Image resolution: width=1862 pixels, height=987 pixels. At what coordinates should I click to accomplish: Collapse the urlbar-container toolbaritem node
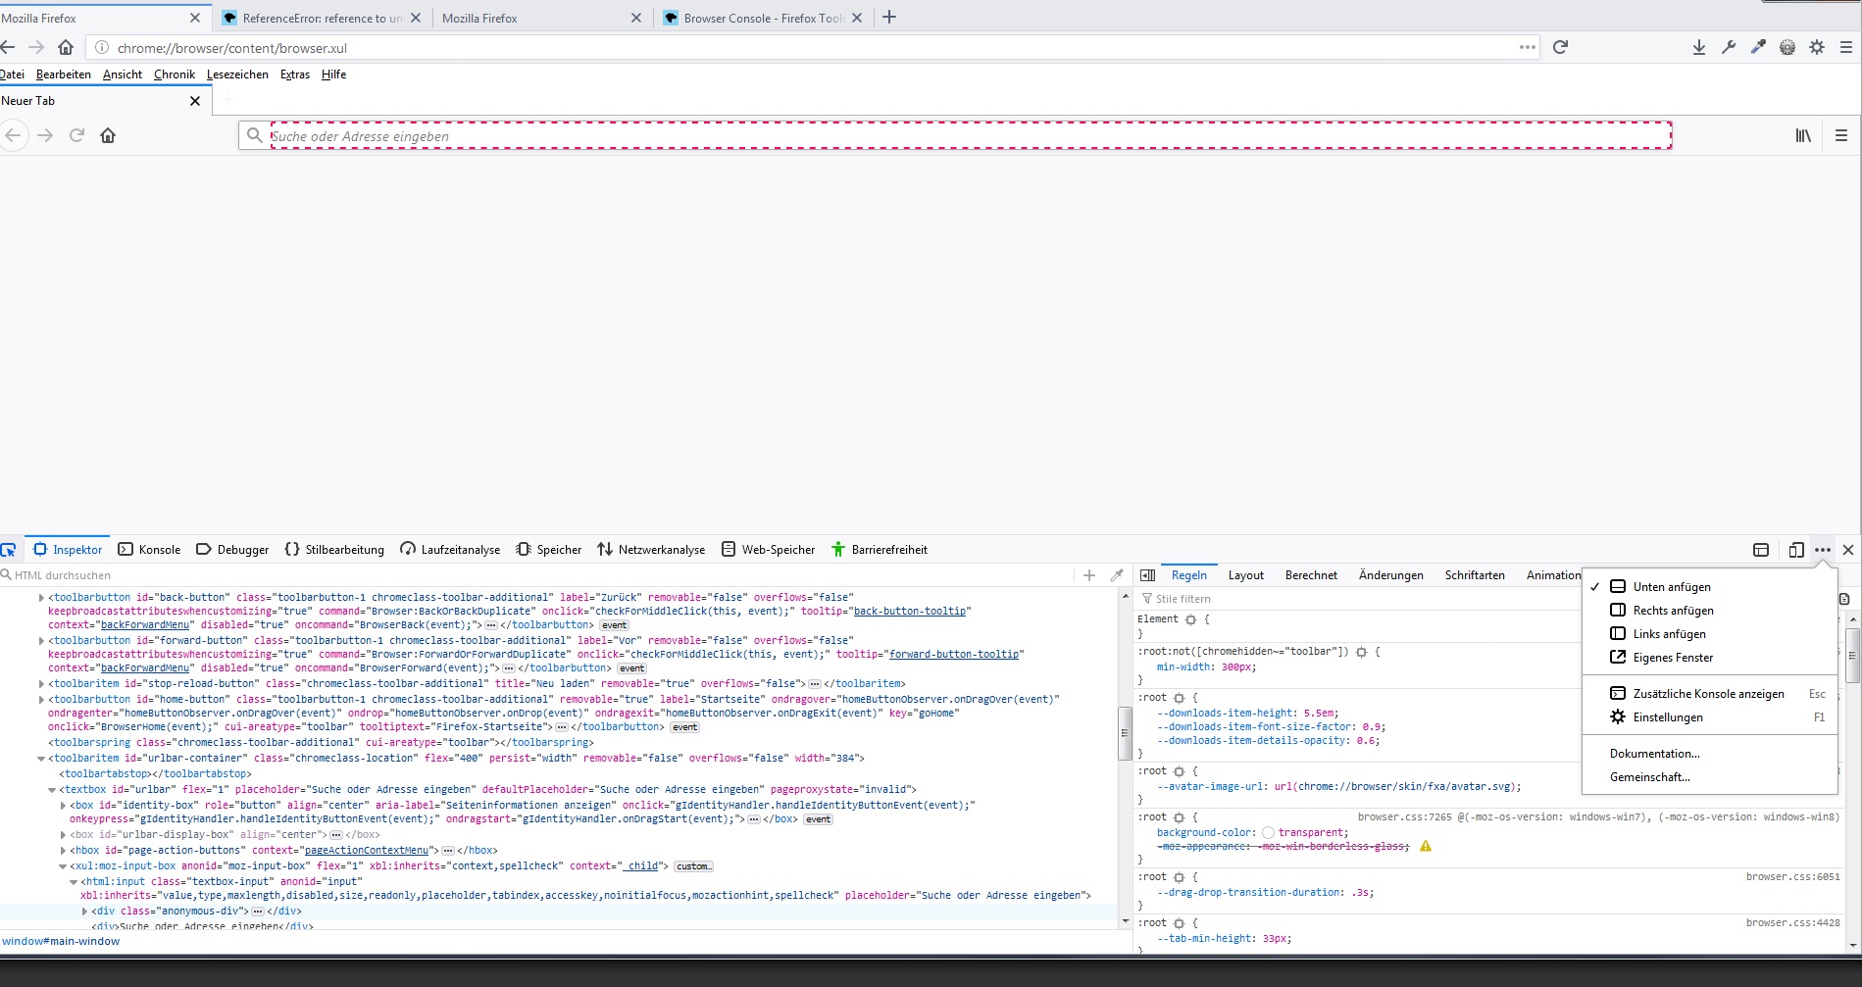pyautogui.click(x=41, y=759)
